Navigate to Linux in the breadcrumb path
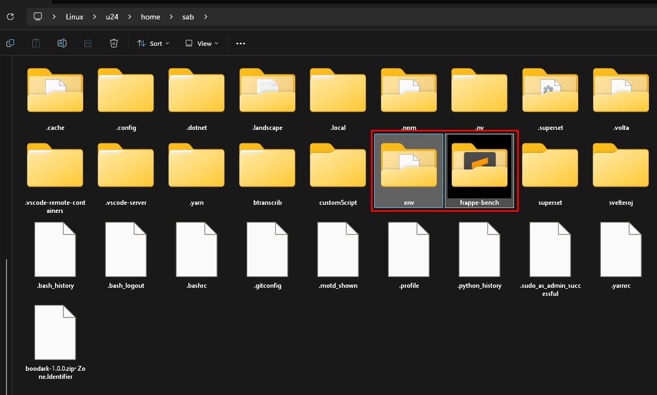 74,17
